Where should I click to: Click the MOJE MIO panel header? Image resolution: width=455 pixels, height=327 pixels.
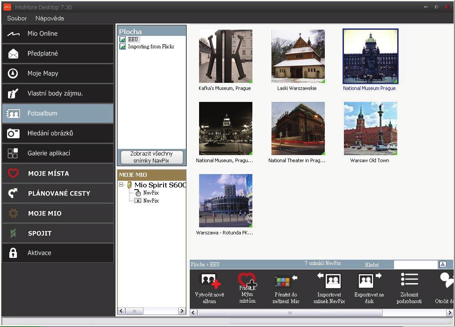click(152, 175)
